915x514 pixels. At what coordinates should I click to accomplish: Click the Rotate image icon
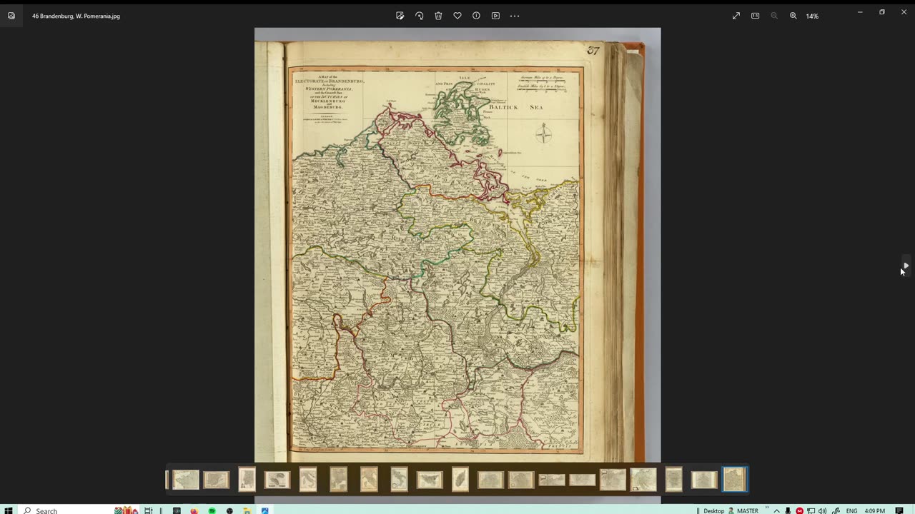coord(420,16)
